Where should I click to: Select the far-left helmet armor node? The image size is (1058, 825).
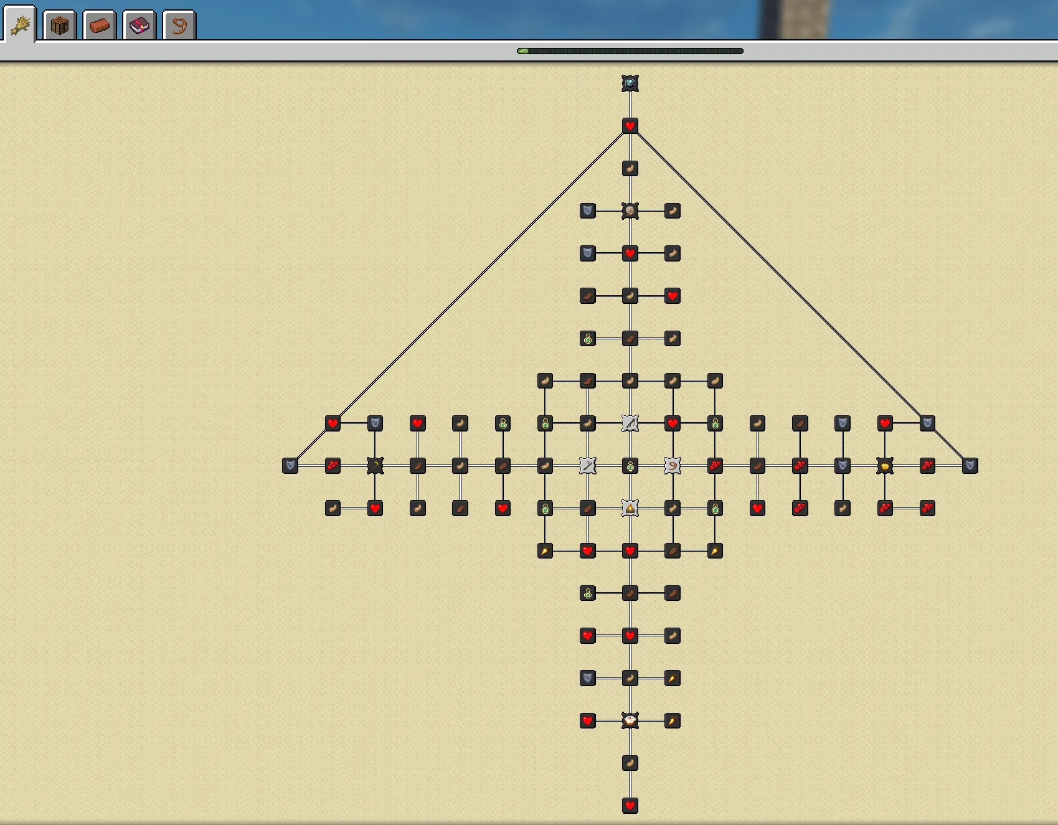tap(290, 466)
